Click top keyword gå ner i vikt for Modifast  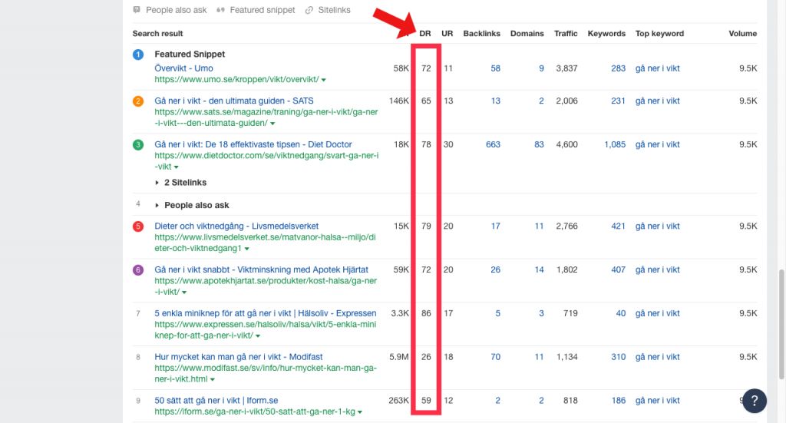pos(657,357)
